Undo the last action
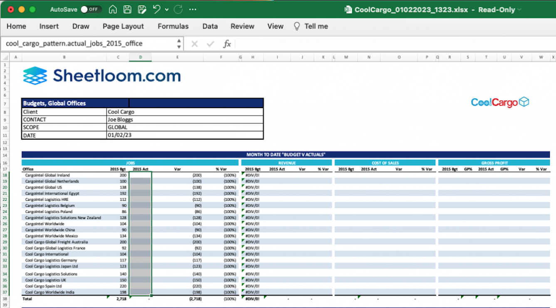Screen dimensions: 556x308 coord(156,10)
